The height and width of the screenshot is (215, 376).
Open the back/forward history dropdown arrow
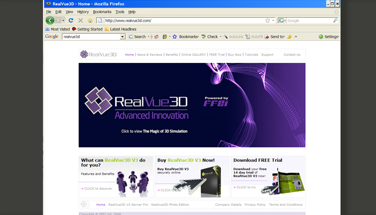pos(63,20)
